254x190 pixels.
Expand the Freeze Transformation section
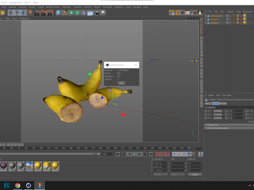click(x=229, y=128)
